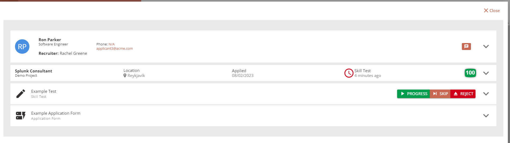Click the green 100 score badge

click(470, 73)
